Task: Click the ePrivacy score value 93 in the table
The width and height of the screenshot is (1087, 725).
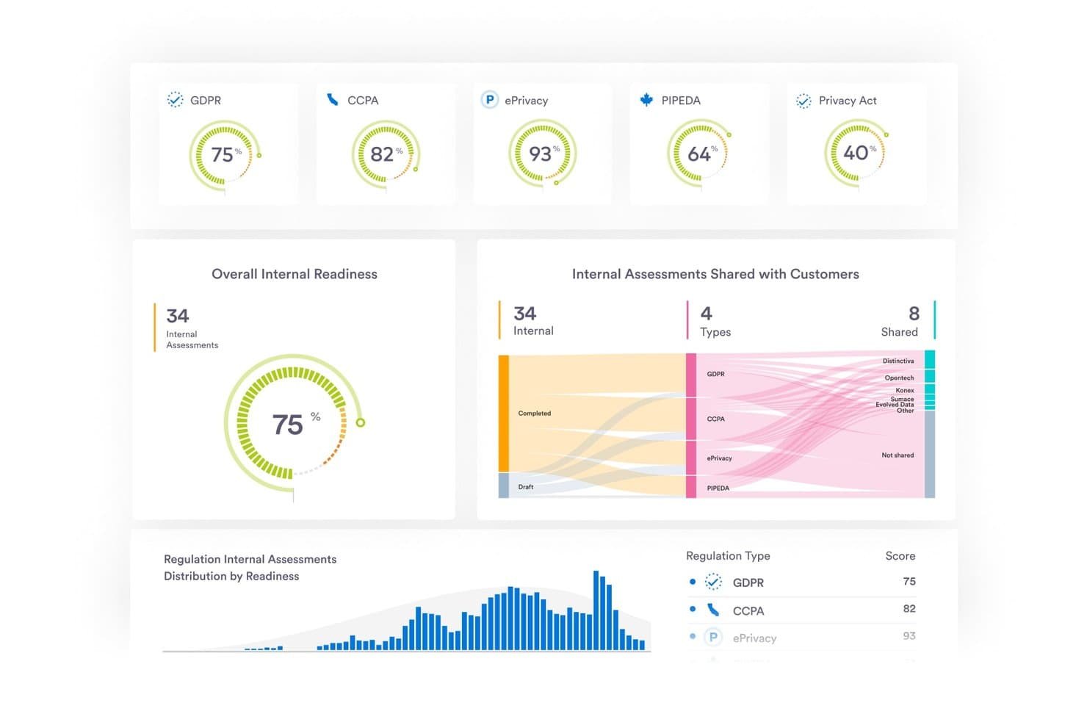Action: click(x=909, y=635)
